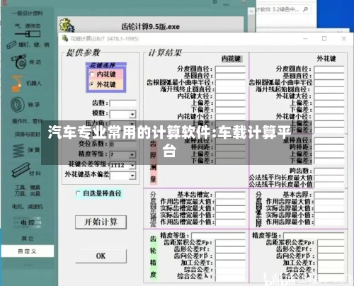Open the 螺钉、键、销 category icon
The width and height of the screenshot is (354, 286).
(11, 45)
